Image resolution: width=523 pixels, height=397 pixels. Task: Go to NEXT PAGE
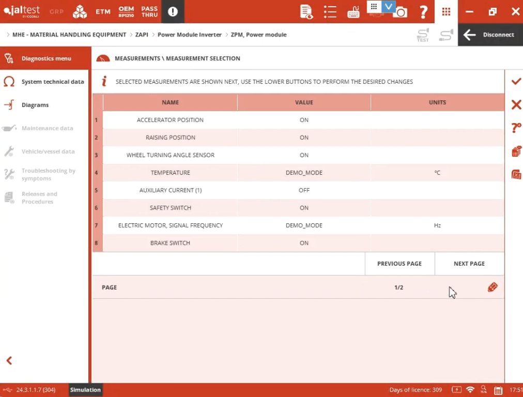[x=469, y=264]
